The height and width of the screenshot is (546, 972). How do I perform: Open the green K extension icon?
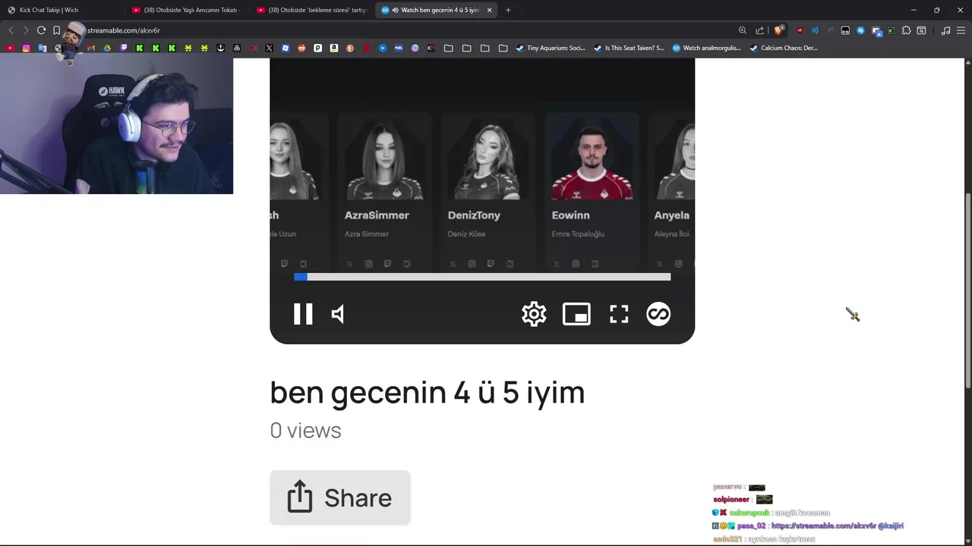point(891,30)
